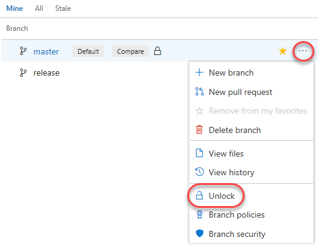Click the Compare badge on master

(130, 51)
